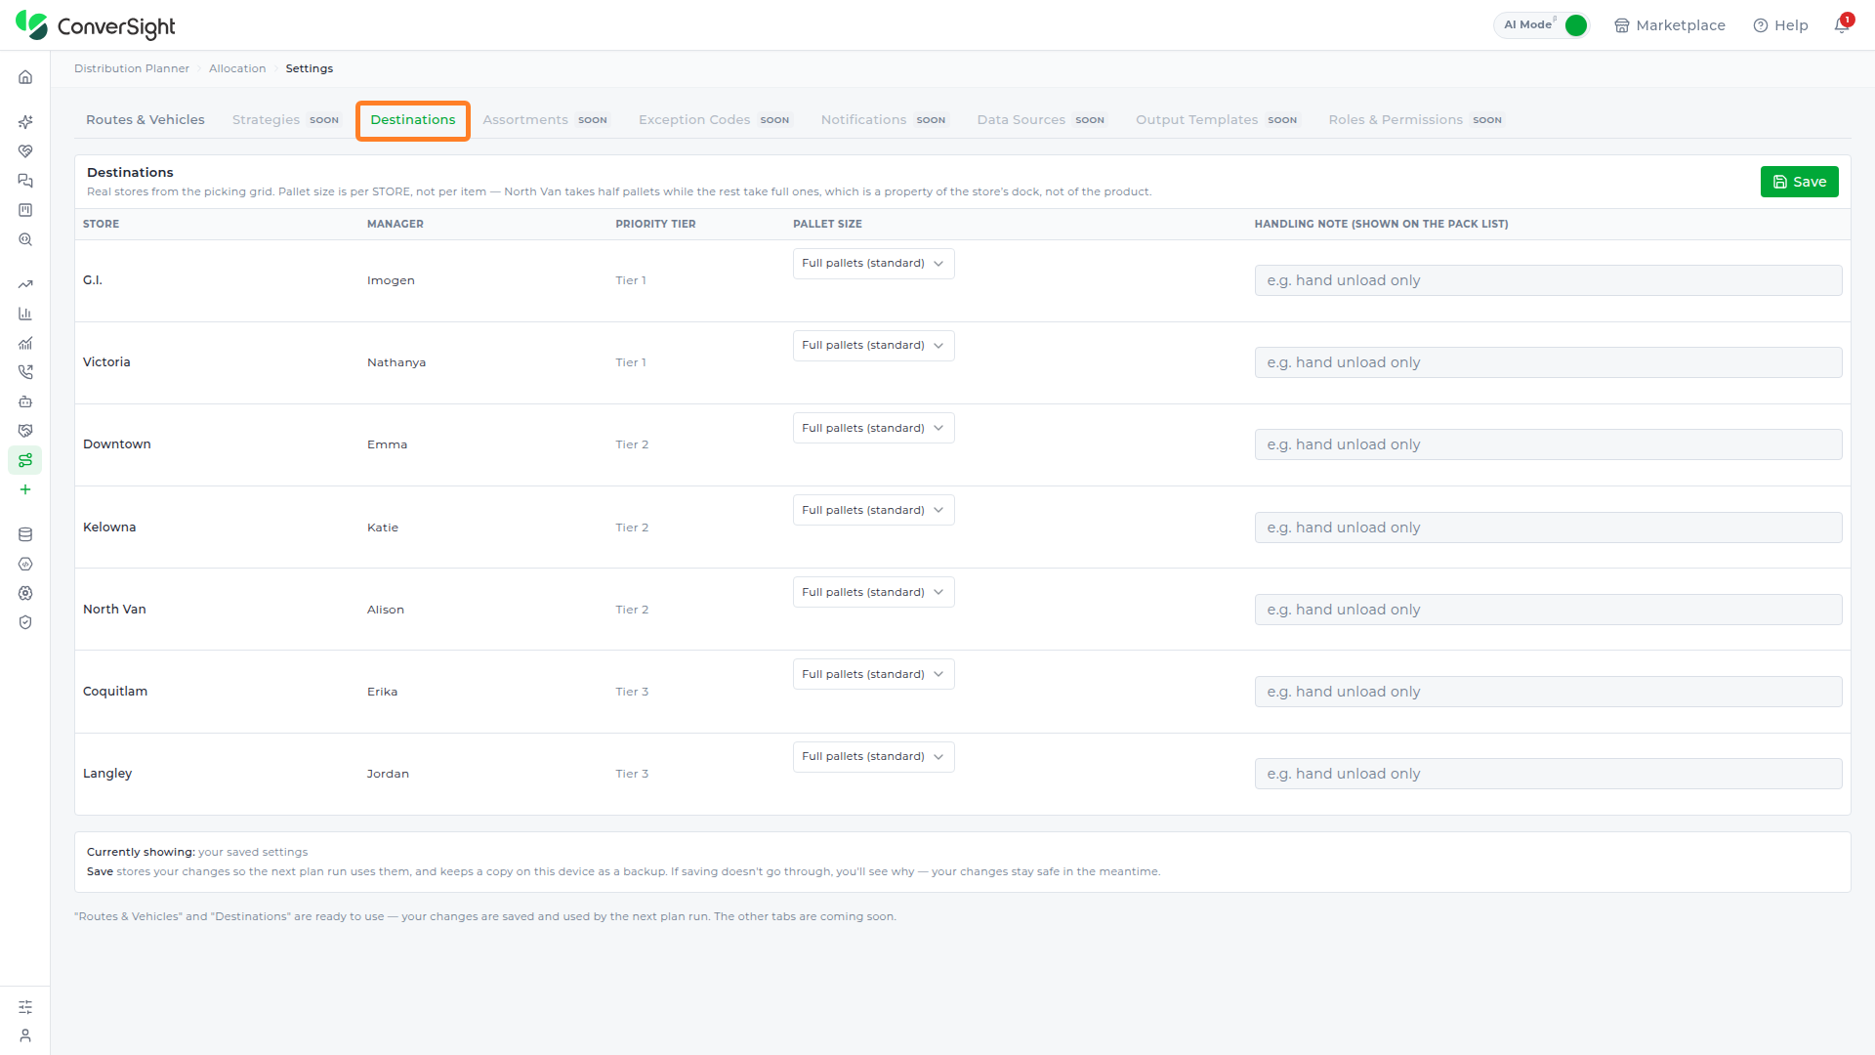This screenshot has width=1875, height=1055.
Task: Expand pallet size dropdown for North Van
Action: 873,592
